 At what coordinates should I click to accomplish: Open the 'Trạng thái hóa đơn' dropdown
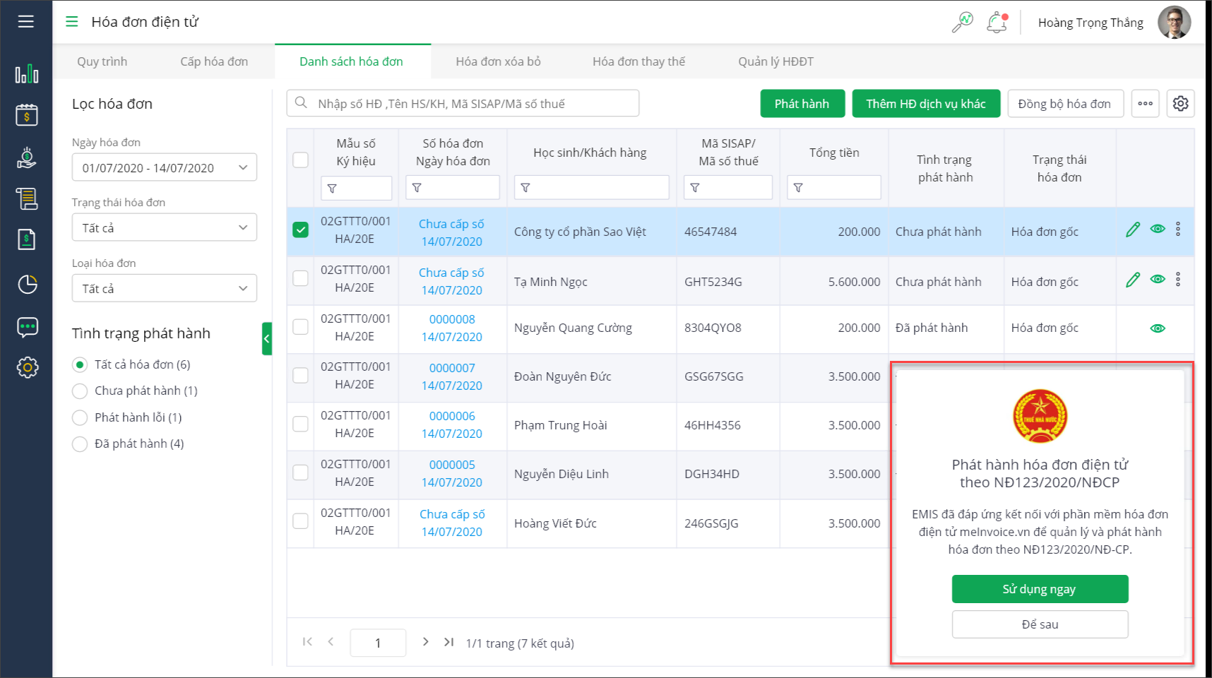point(164,228)
